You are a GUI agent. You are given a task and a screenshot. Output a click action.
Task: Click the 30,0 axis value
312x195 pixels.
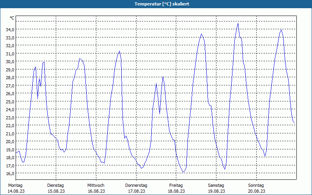coord(10,62)
